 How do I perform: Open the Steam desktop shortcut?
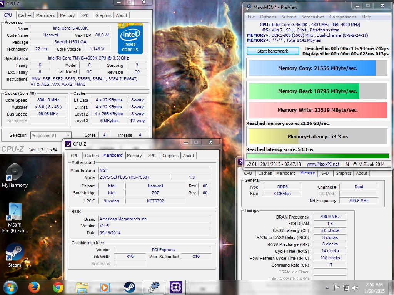click(x=15, y=255)
